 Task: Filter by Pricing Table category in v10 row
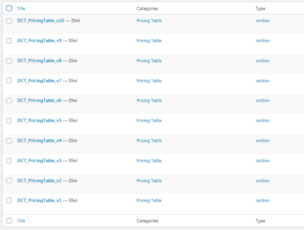pyautogui.click(x=149, y=21)
